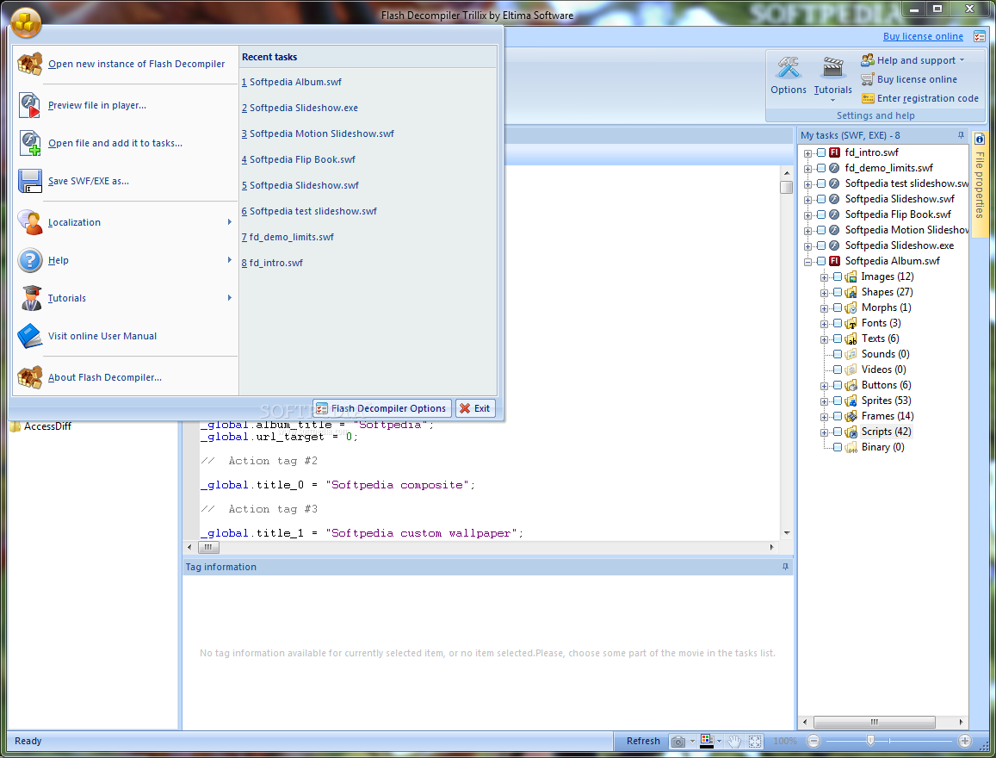Click the Fonts folder icon in task tree

tap(851, 323)
